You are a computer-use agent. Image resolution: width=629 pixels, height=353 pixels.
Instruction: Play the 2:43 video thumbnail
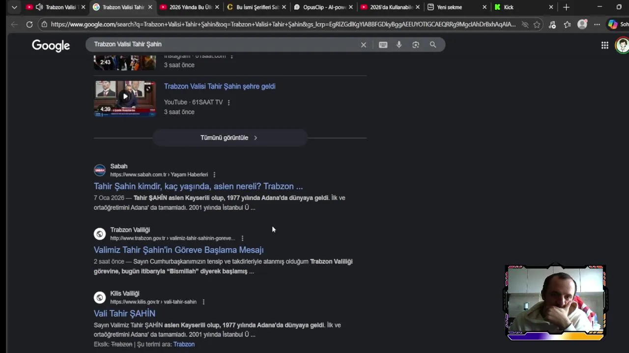(125, 63)
